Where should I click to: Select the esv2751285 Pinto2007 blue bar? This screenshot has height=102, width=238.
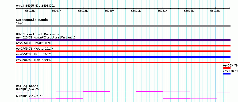(123, 57)
